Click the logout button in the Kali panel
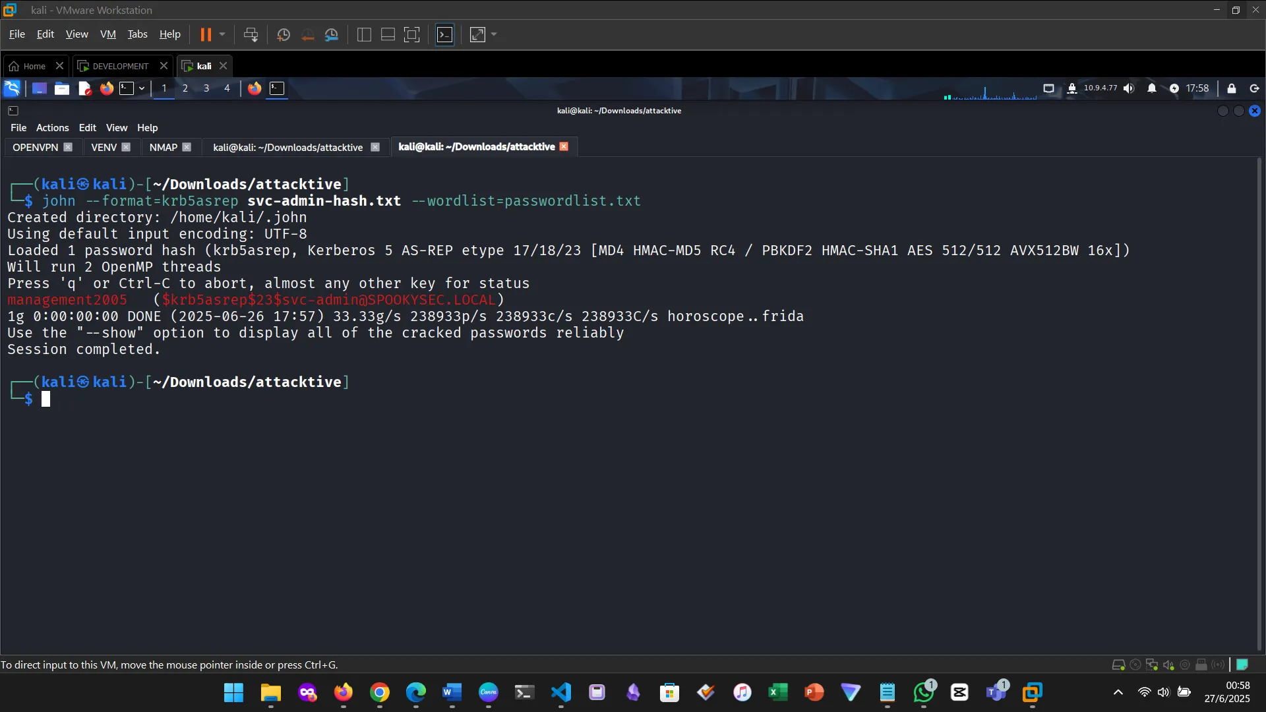Viewport: 1266px width, 712px height. [x=1253, y=88]
